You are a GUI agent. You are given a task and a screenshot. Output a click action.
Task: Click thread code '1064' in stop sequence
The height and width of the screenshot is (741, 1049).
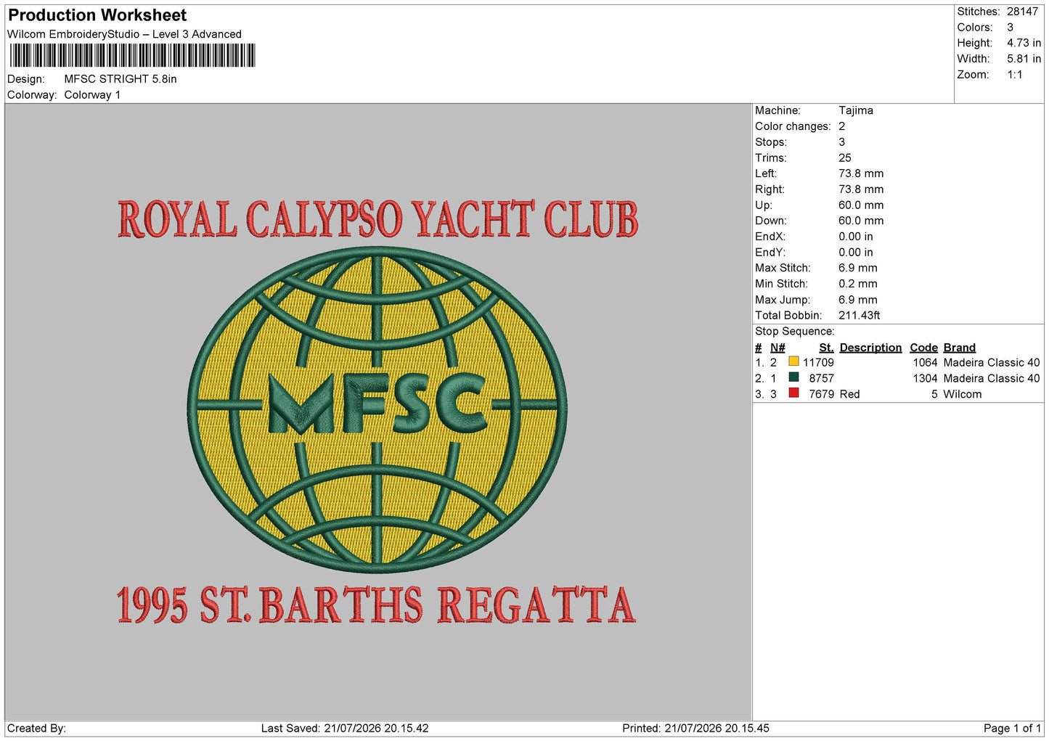925,363
